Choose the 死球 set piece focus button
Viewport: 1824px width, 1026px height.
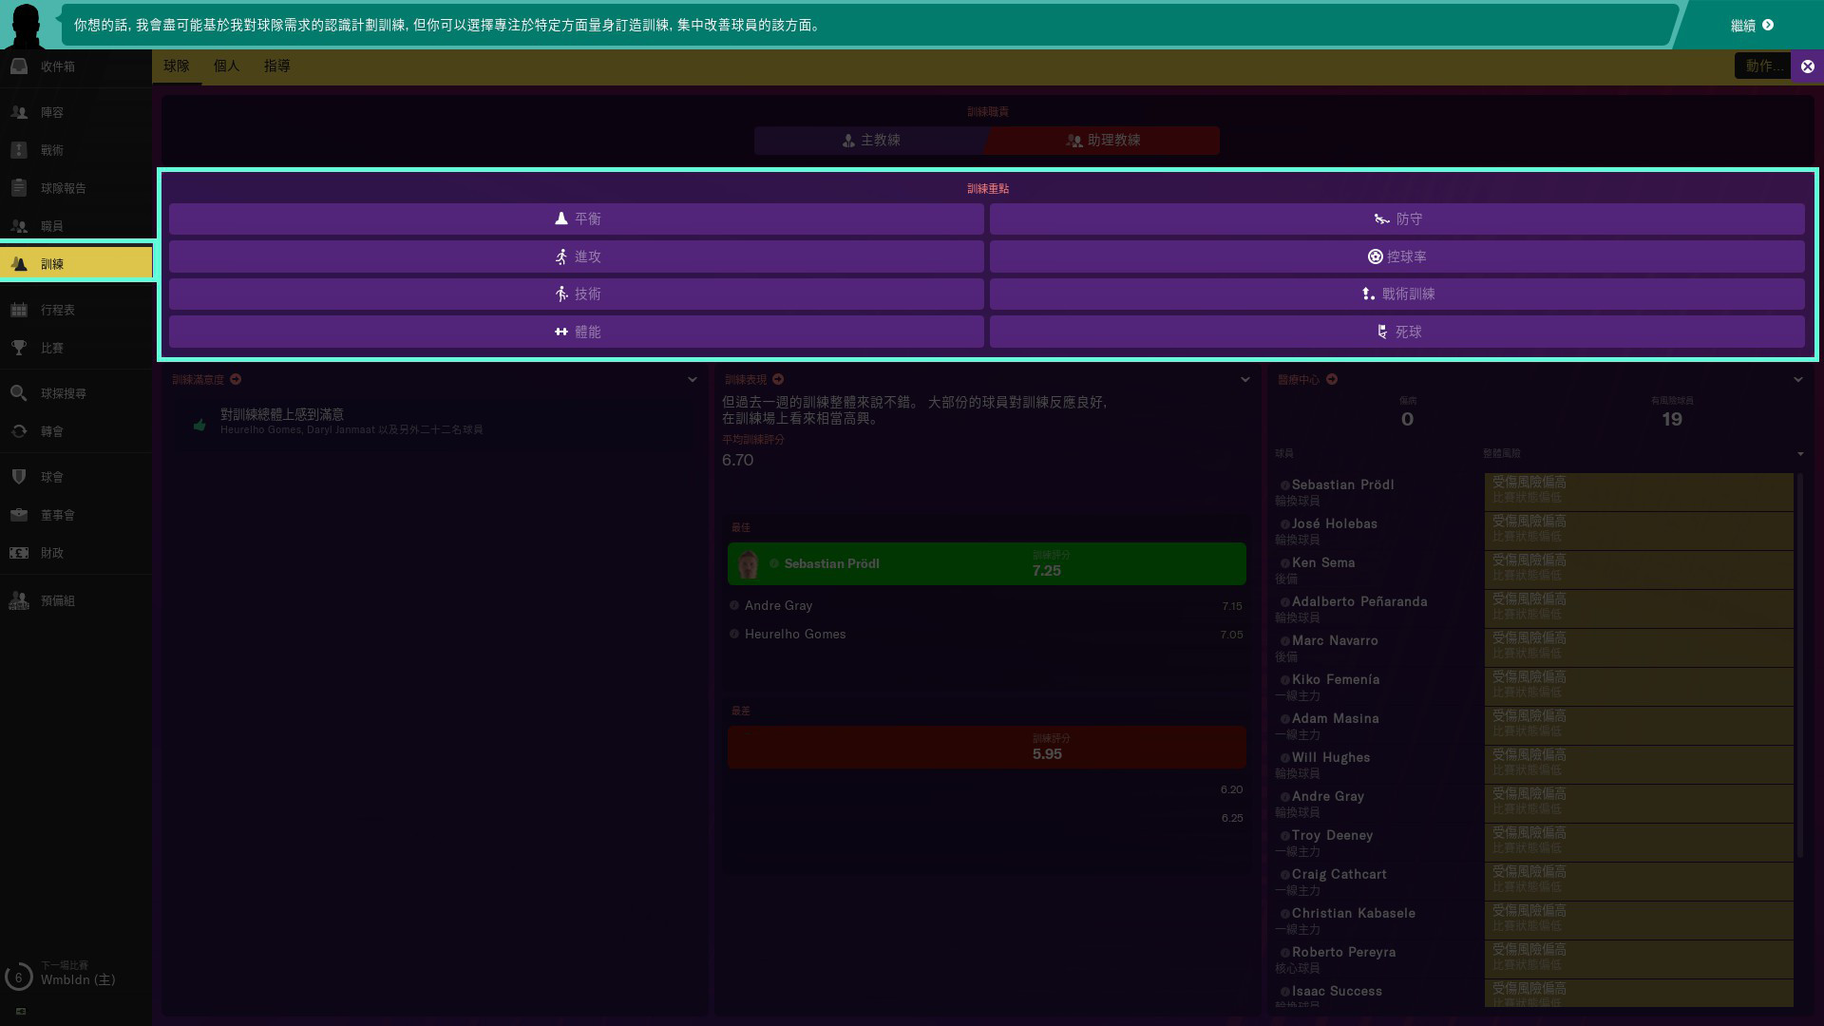[x=1396, y=332]
